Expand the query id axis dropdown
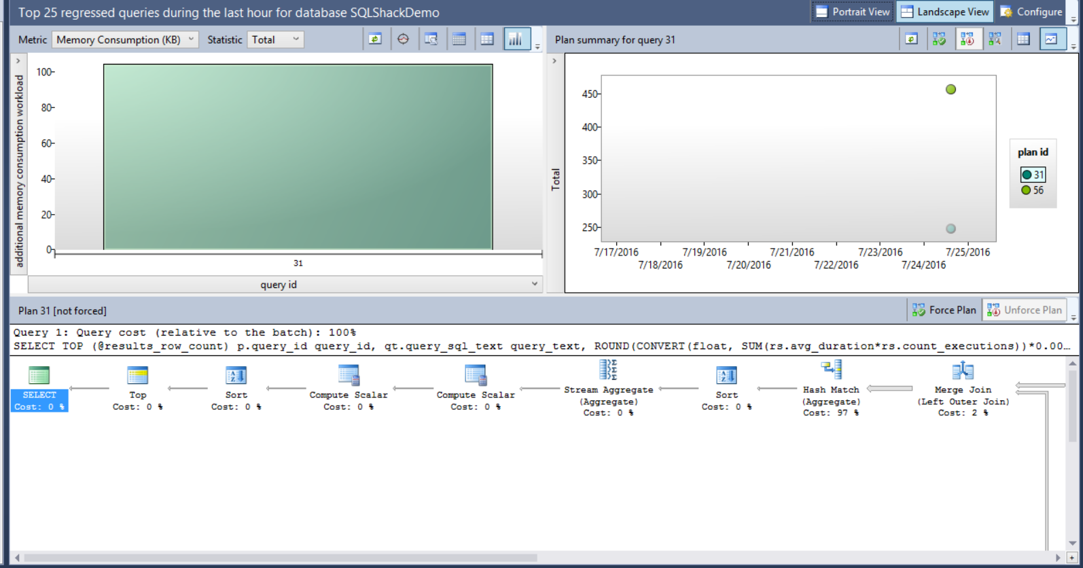Image resolution: width=1083 pixels, height=568 pixels. [534, 284]
